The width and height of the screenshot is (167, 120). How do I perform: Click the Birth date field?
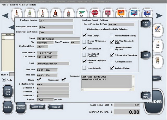[47, 70]
